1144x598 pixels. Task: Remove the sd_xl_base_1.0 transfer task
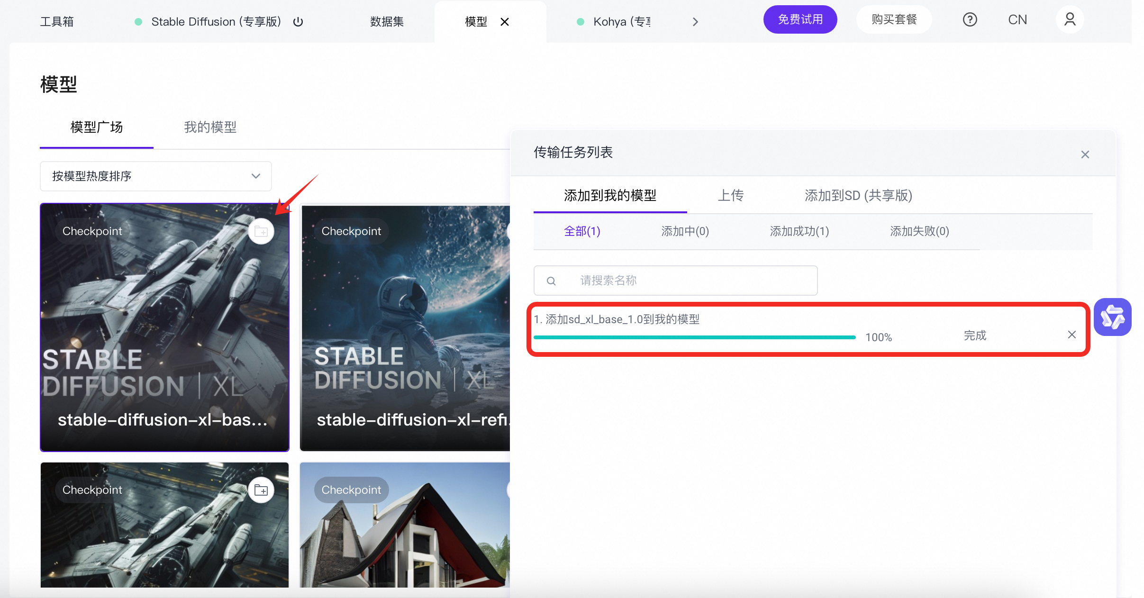[1071, 335]
